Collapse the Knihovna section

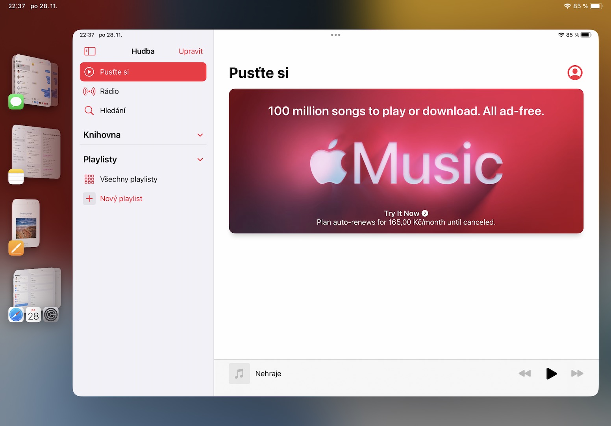click(x=200, y=135)
